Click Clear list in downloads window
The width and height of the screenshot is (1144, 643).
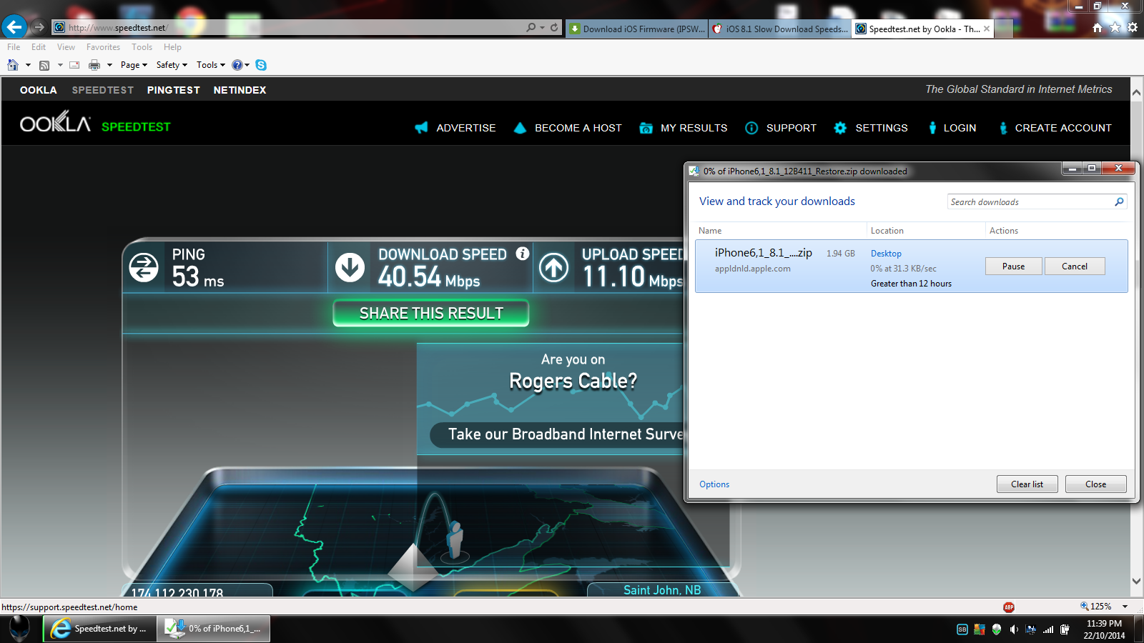click(1027, 484)
